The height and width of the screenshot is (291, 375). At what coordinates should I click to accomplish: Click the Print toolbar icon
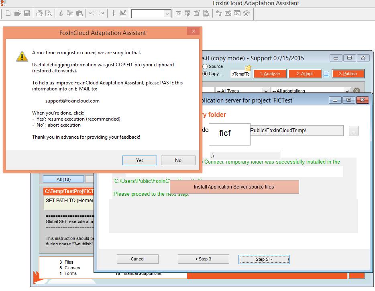coord(39,13)
